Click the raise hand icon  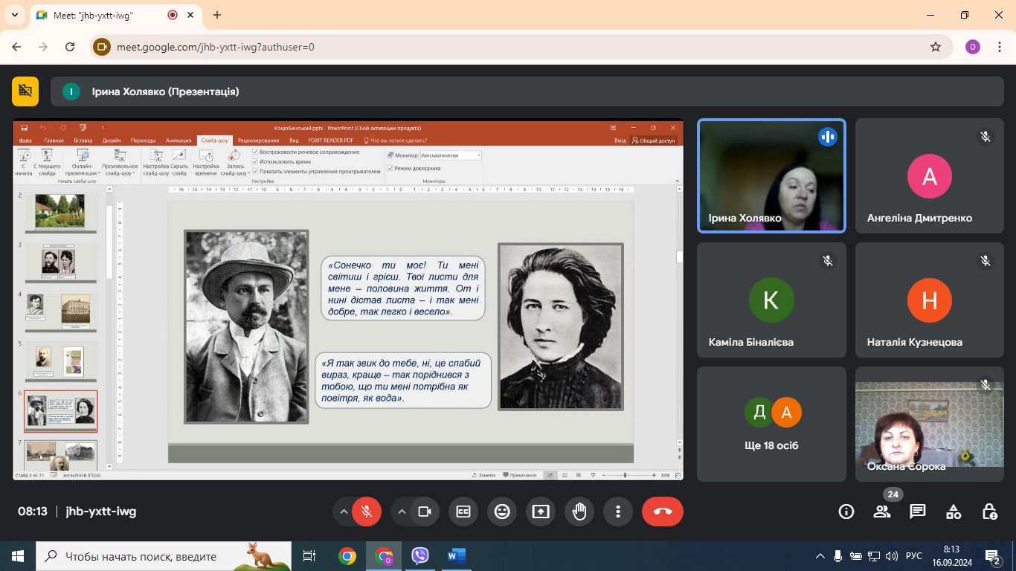pyautogui.click(x=579, y=512)
